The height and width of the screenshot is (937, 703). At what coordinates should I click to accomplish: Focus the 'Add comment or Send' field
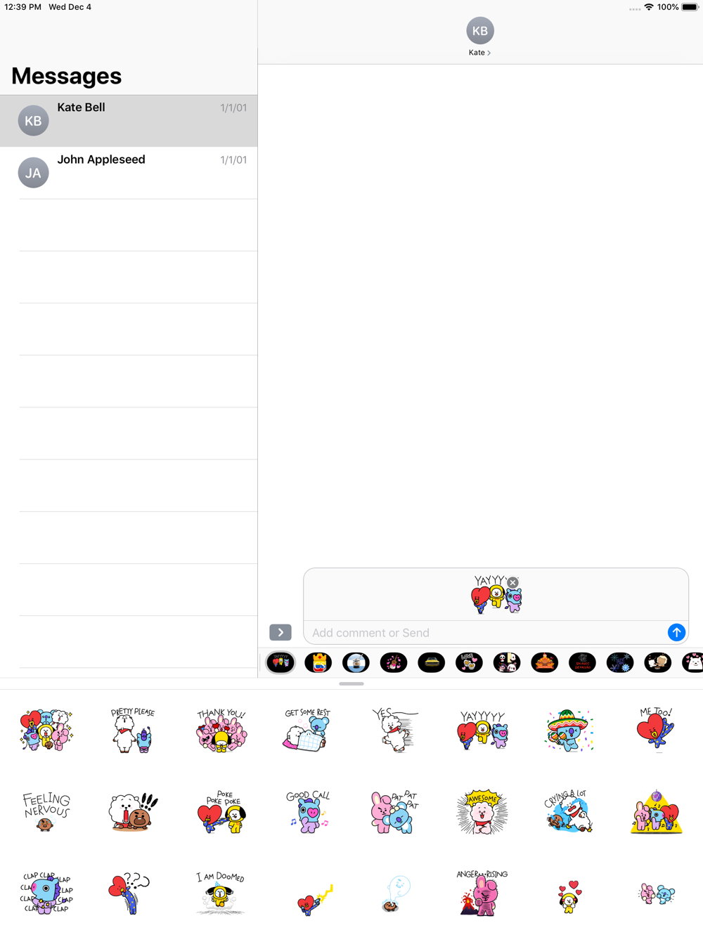(x=485, y=633)
